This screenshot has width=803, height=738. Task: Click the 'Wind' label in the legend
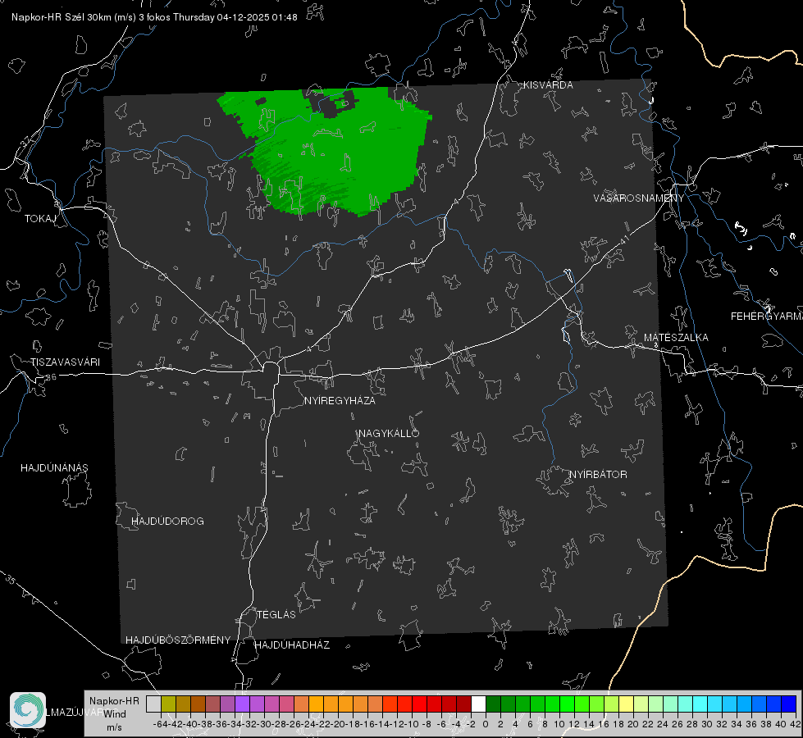(115, 714)
